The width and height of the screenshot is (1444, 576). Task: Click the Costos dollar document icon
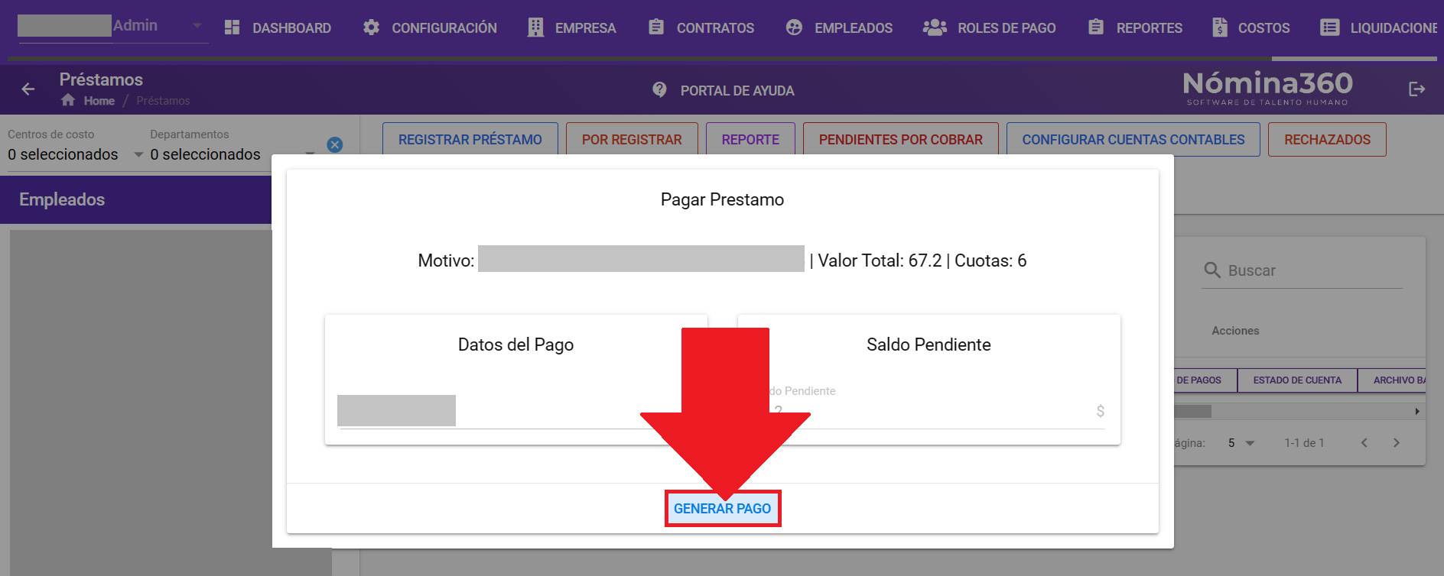pos(1220,28)
